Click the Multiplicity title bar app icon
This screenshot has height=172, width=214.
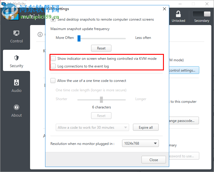coord(4,4)
